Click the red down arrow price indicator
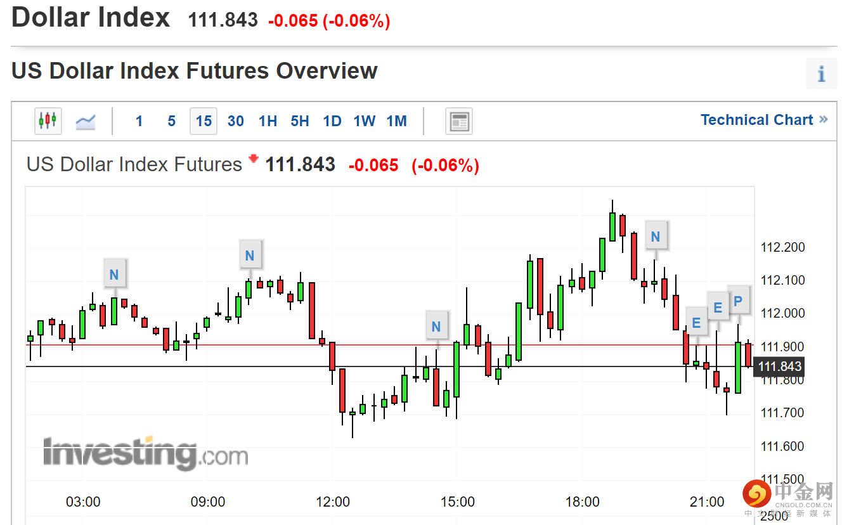Screen dimensions: 842x525 pos(254,159)
